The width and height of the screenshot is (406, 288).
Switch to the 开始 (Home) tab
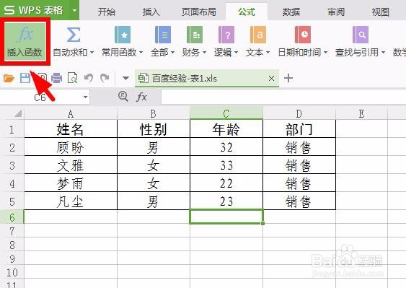[107, 12]
